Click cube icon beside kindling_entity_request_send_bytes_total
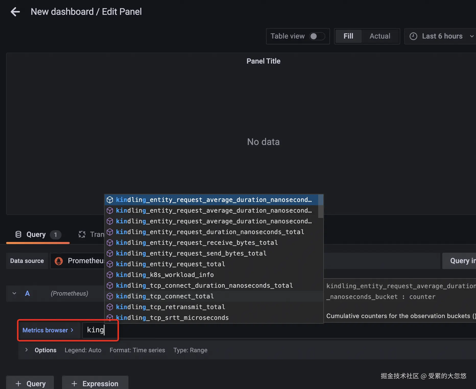The height and width of the screenshot is (389, 476). [x=110, y=253]
